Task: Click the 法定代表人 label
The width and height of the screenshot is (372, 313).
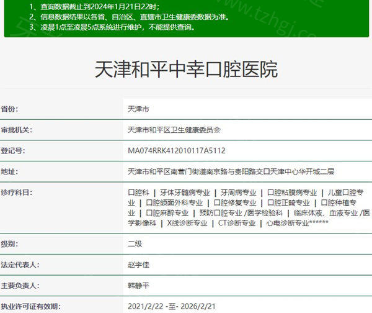Action: [x=20, y=265]
